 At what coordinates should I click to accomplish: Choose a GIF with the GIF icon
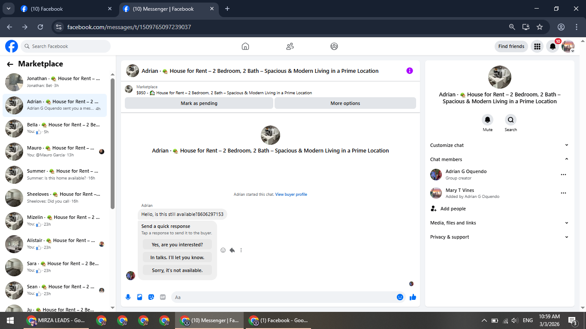coord(163,297)
